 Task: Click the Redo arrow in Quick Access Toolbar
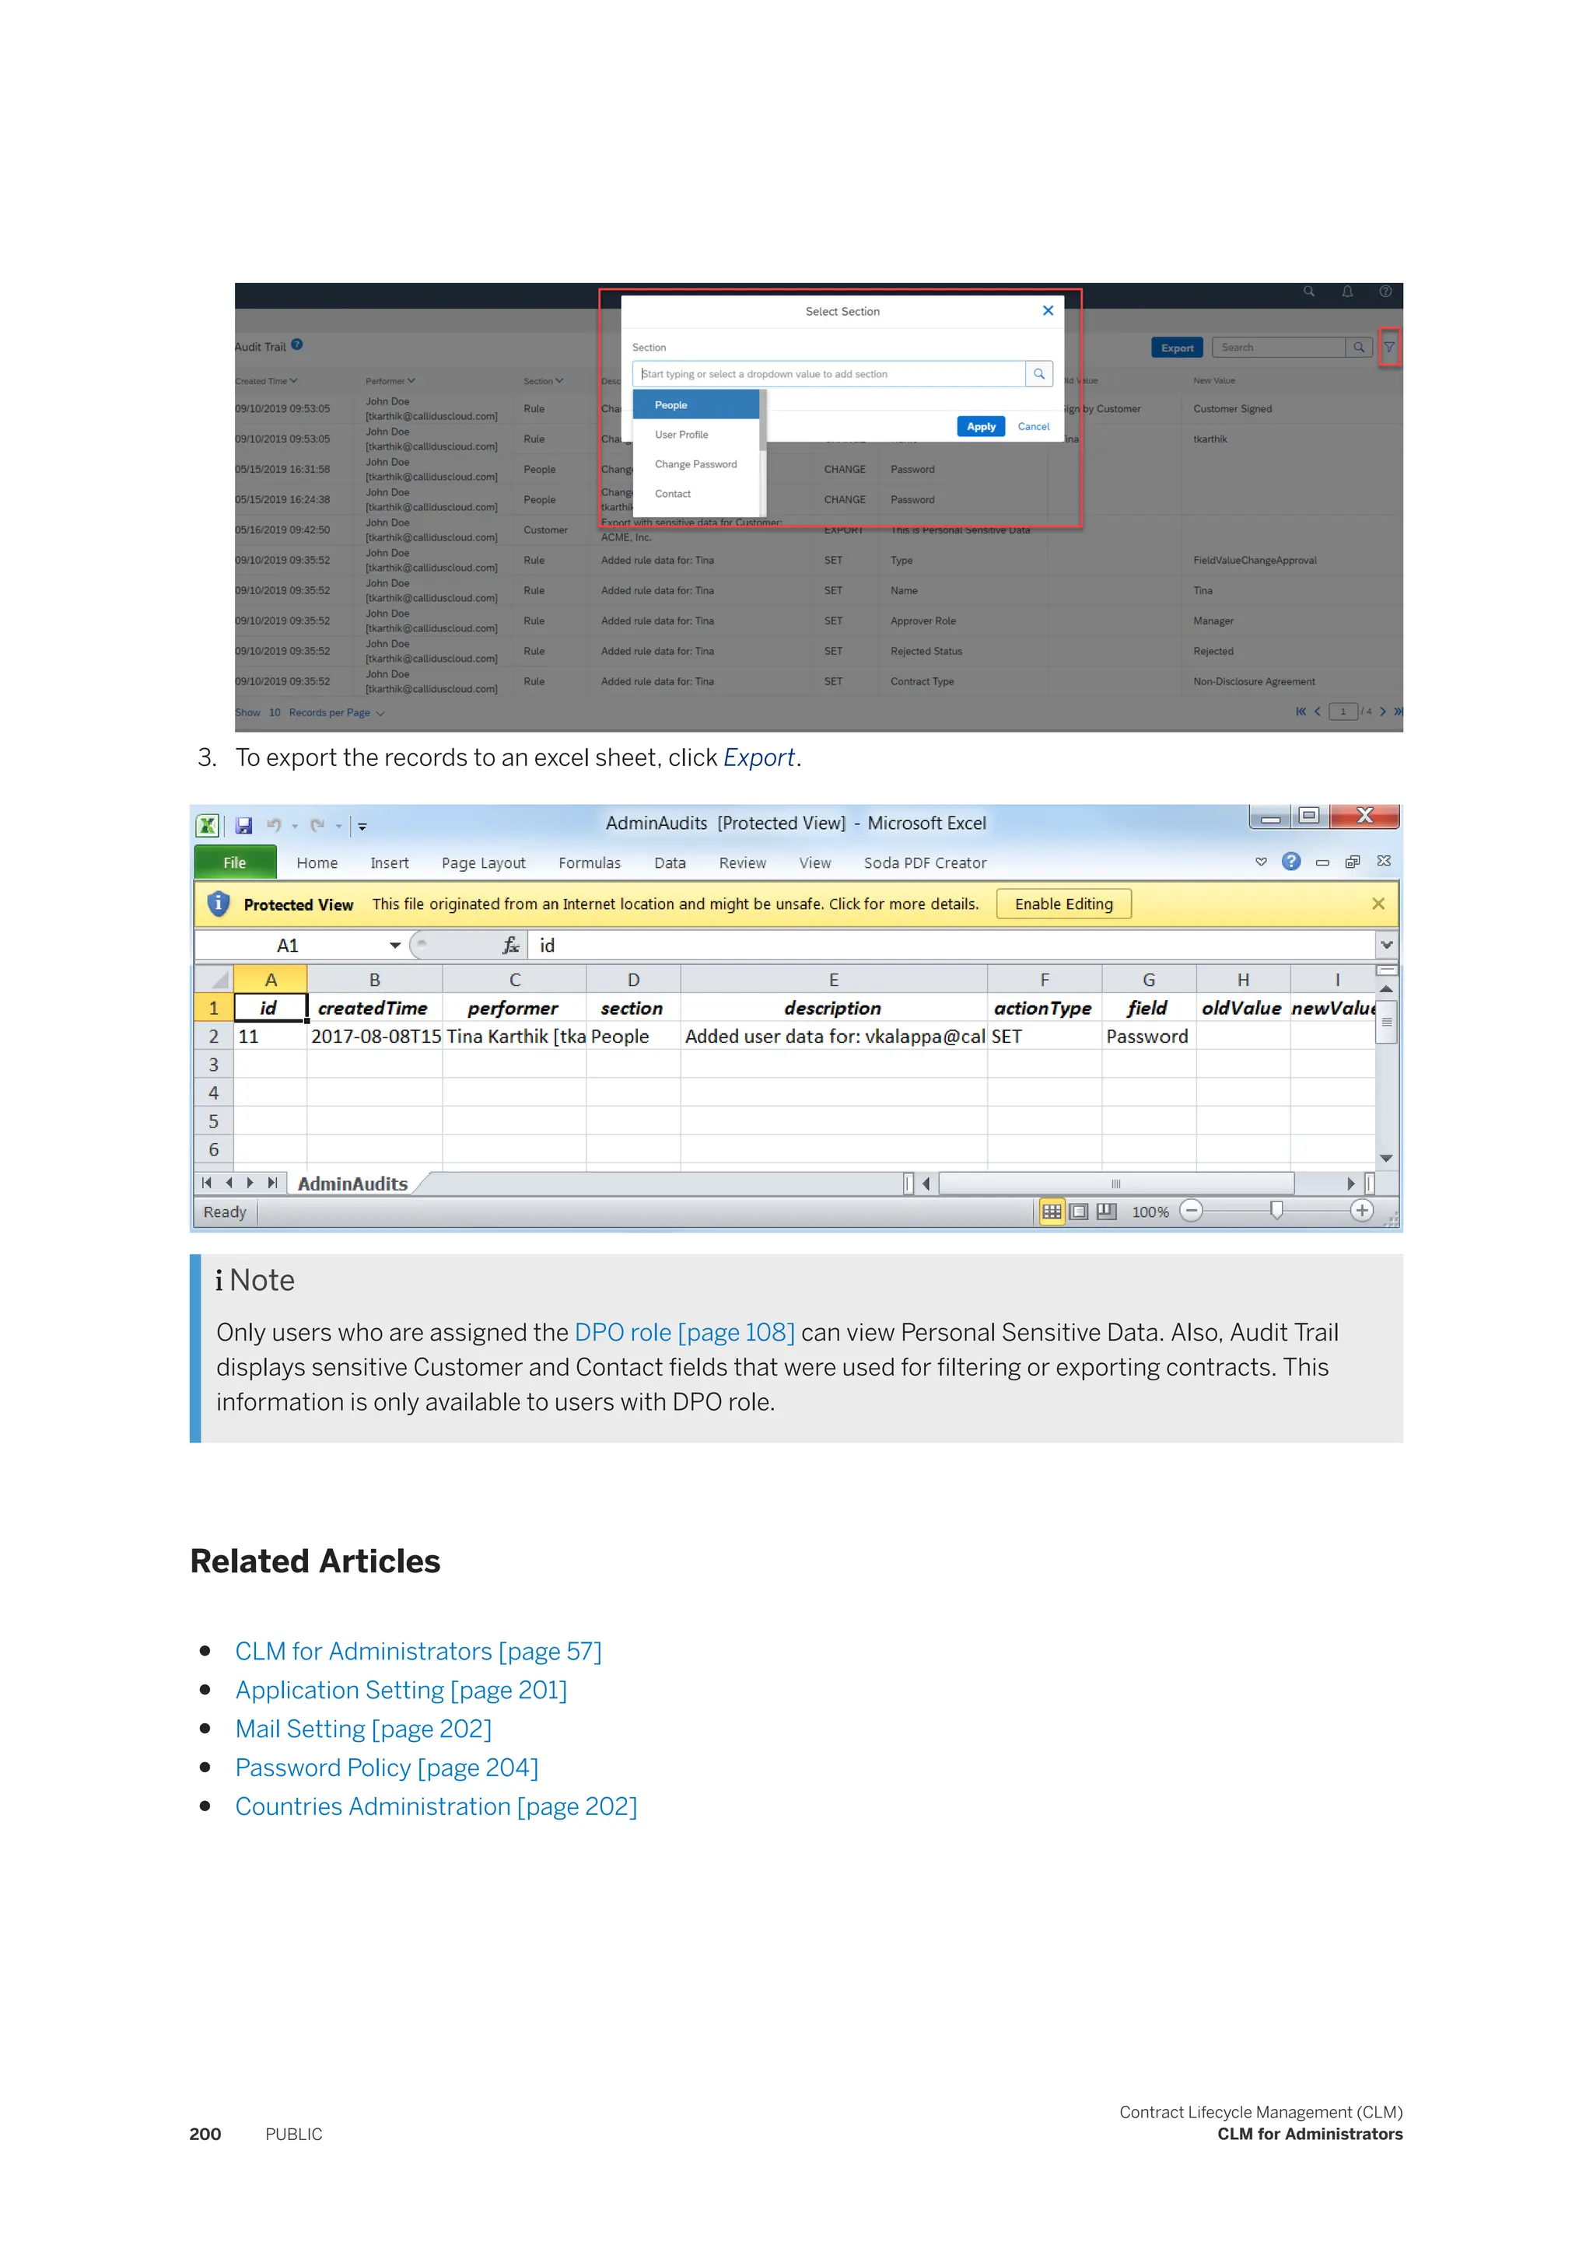317,826
